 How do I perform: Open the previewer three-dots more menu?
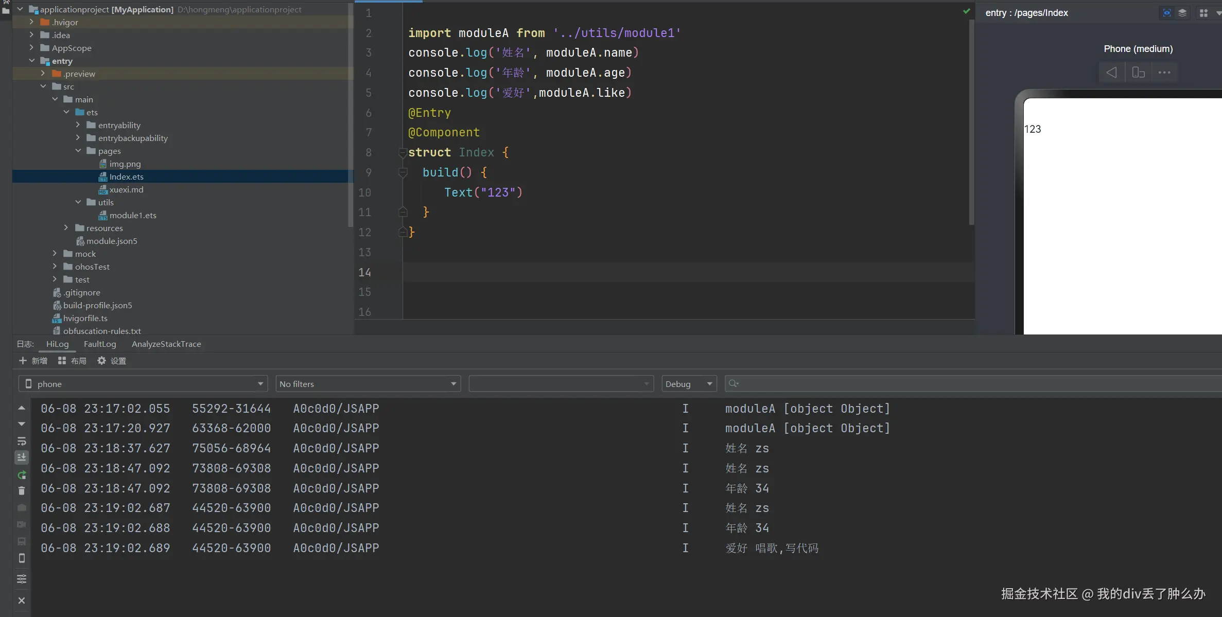point(1164,73)
